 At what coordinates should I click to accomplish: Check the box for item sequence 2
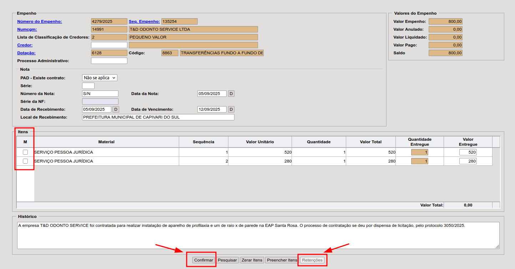point(25,161)
